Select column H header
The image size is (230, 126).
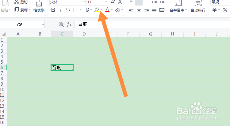tap(172, 34)
